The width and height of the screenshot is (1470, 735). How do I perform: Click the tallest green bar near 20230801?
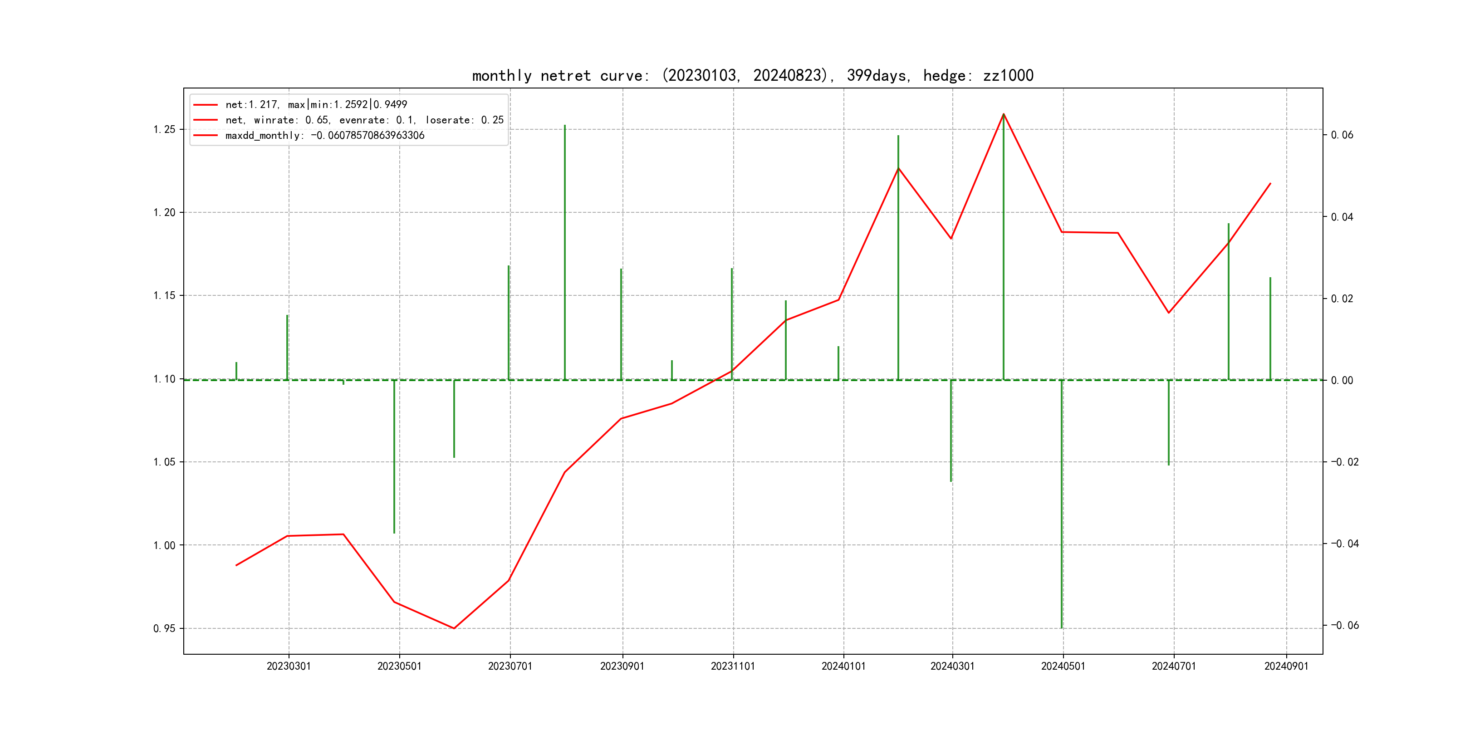tap(565, 251)
